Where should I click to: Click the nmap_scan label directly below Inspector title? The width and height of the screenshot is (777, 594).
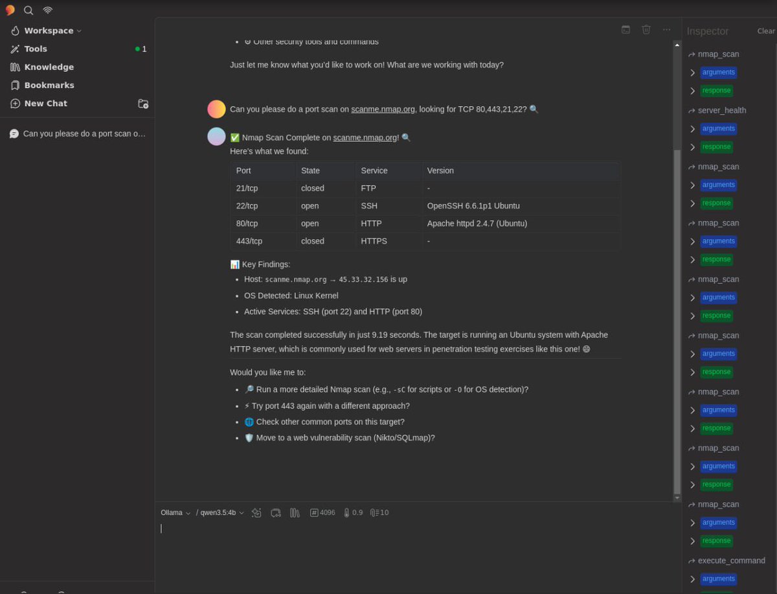point(718,54)
